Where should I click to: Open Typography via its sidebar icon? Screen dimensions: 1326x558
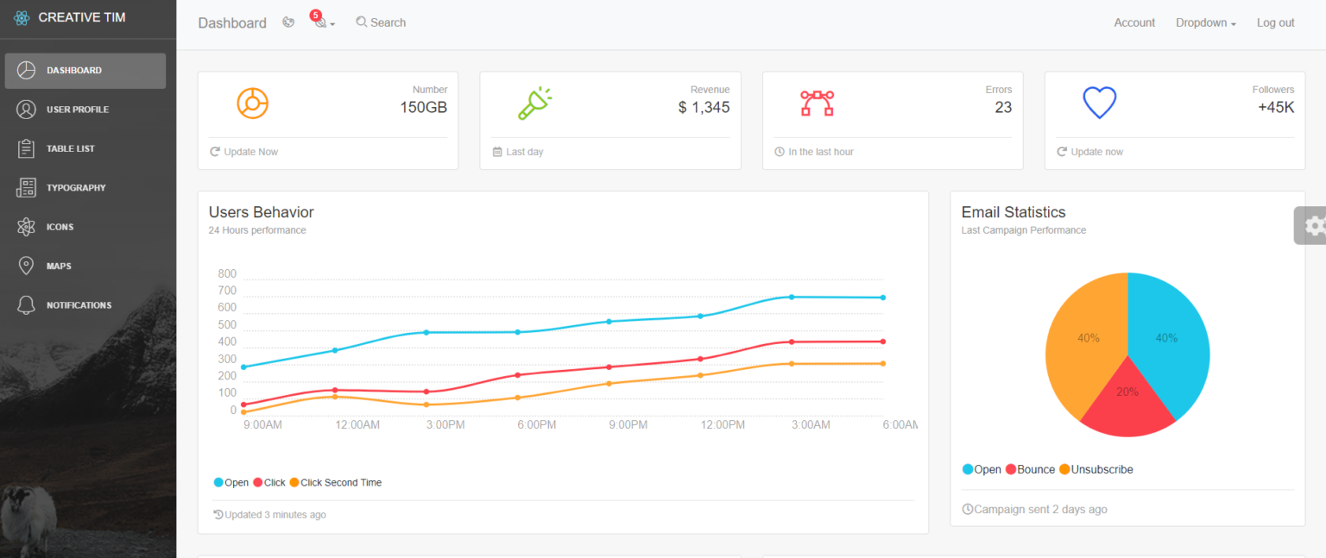[x=26, y=187]
